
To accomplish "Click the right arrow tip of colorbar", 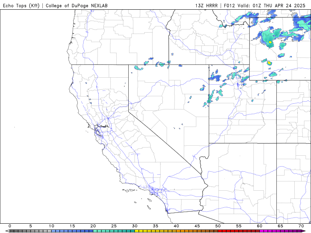I will [304, 231].
